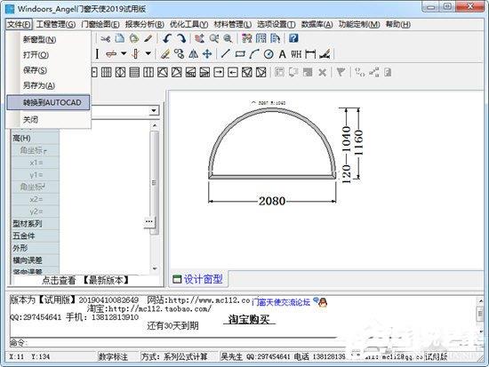Click the move cross-arrows tool
Image resolution: width=489 pixels, height=367 pixels.
coord(207,54)
